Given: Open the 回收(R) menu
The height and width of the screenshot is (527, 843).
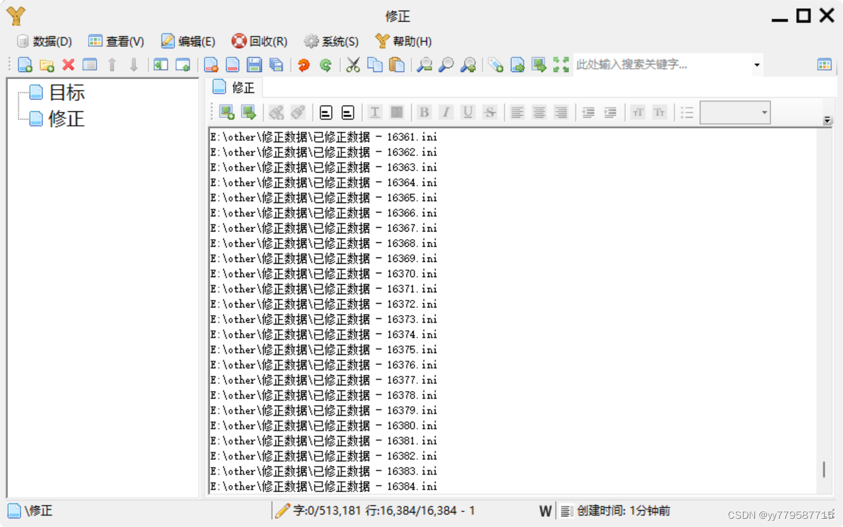Looking at the screenshot, I should 259,42.
